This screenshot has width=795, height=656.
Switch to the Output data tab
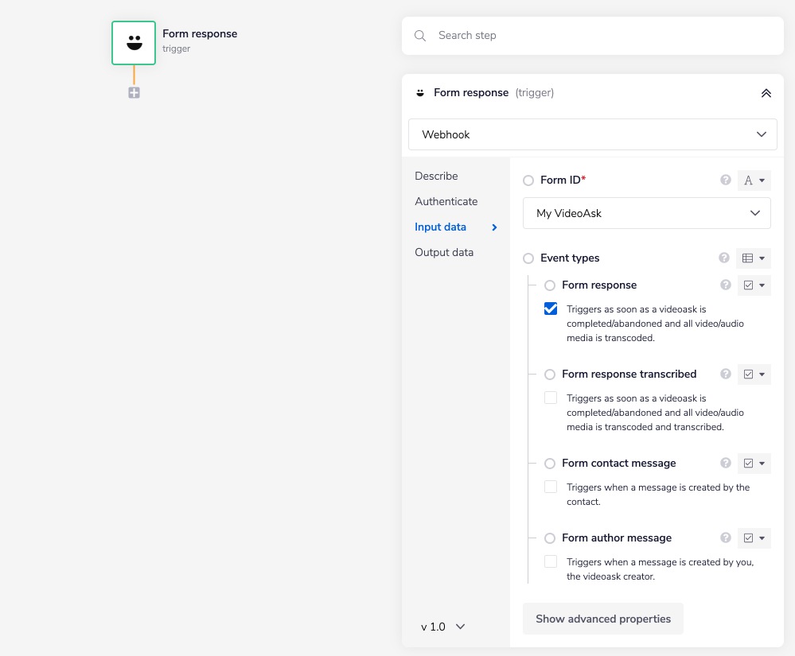[444, 252]
